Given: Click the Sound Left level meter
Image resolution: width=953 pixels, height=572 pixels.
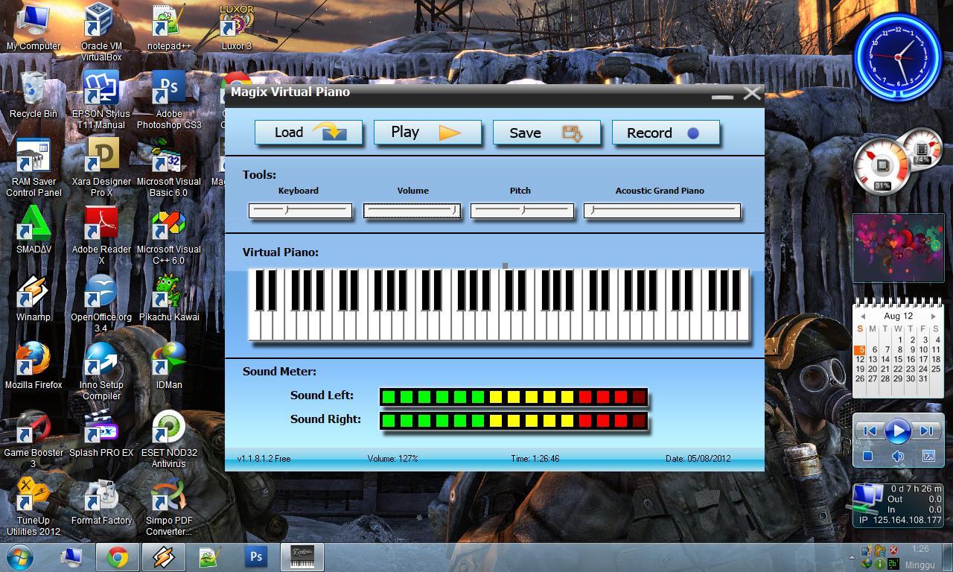Looking at the screenshot, I should [514, 398].
